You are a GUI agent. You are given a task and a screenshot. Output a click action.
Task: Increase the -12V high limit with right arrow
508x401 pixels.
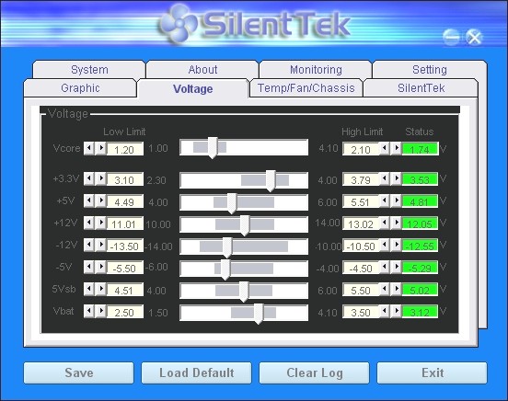point(397,245)
